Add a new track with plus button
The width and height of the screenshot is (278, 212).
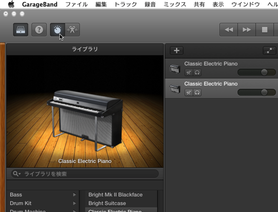click(177, 50)
